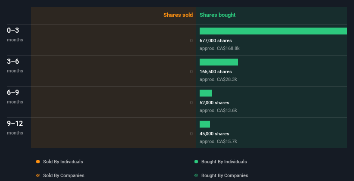Click the green bar for 9–12 months

(205, 124)
